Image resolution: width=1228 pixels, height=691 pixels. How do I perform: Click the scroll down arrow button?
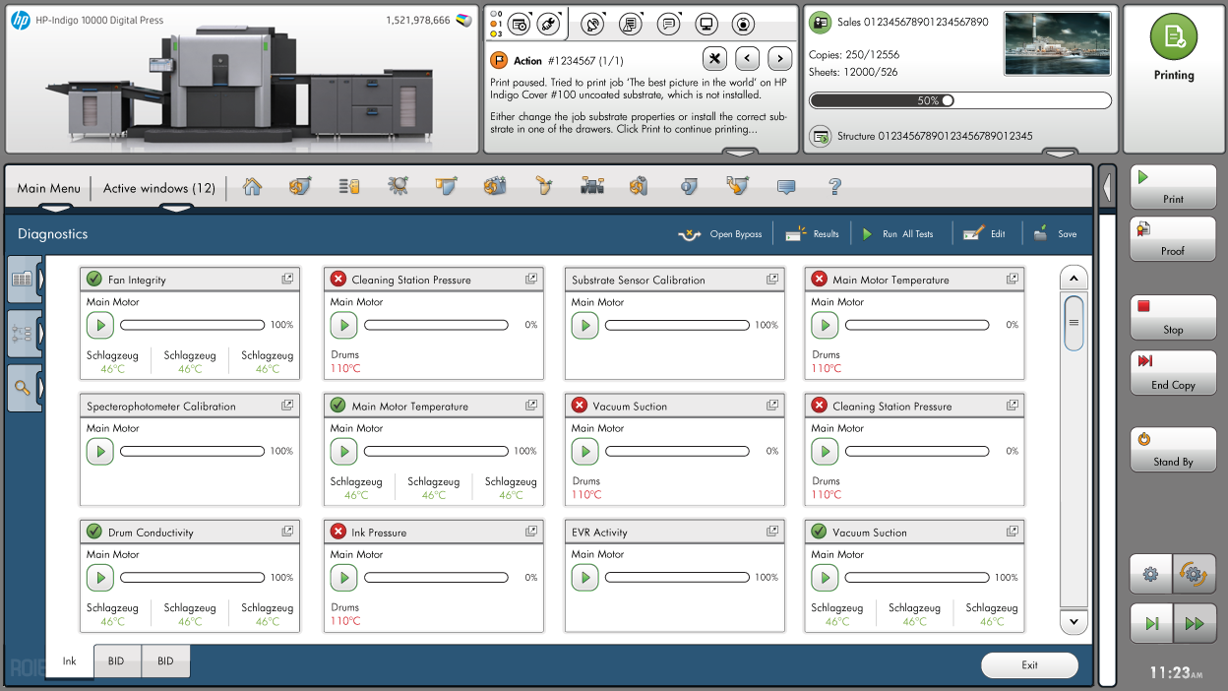tap(1074, 622)
